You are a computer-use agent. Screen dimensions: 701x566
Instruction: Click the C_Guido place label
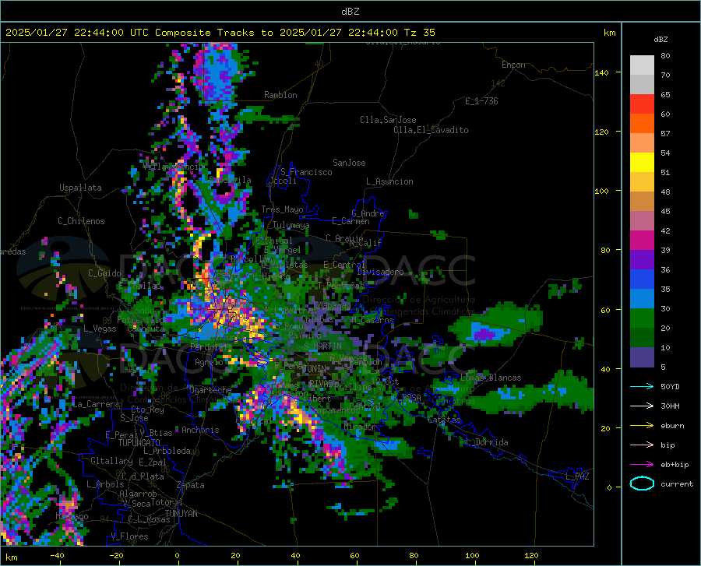104,273
